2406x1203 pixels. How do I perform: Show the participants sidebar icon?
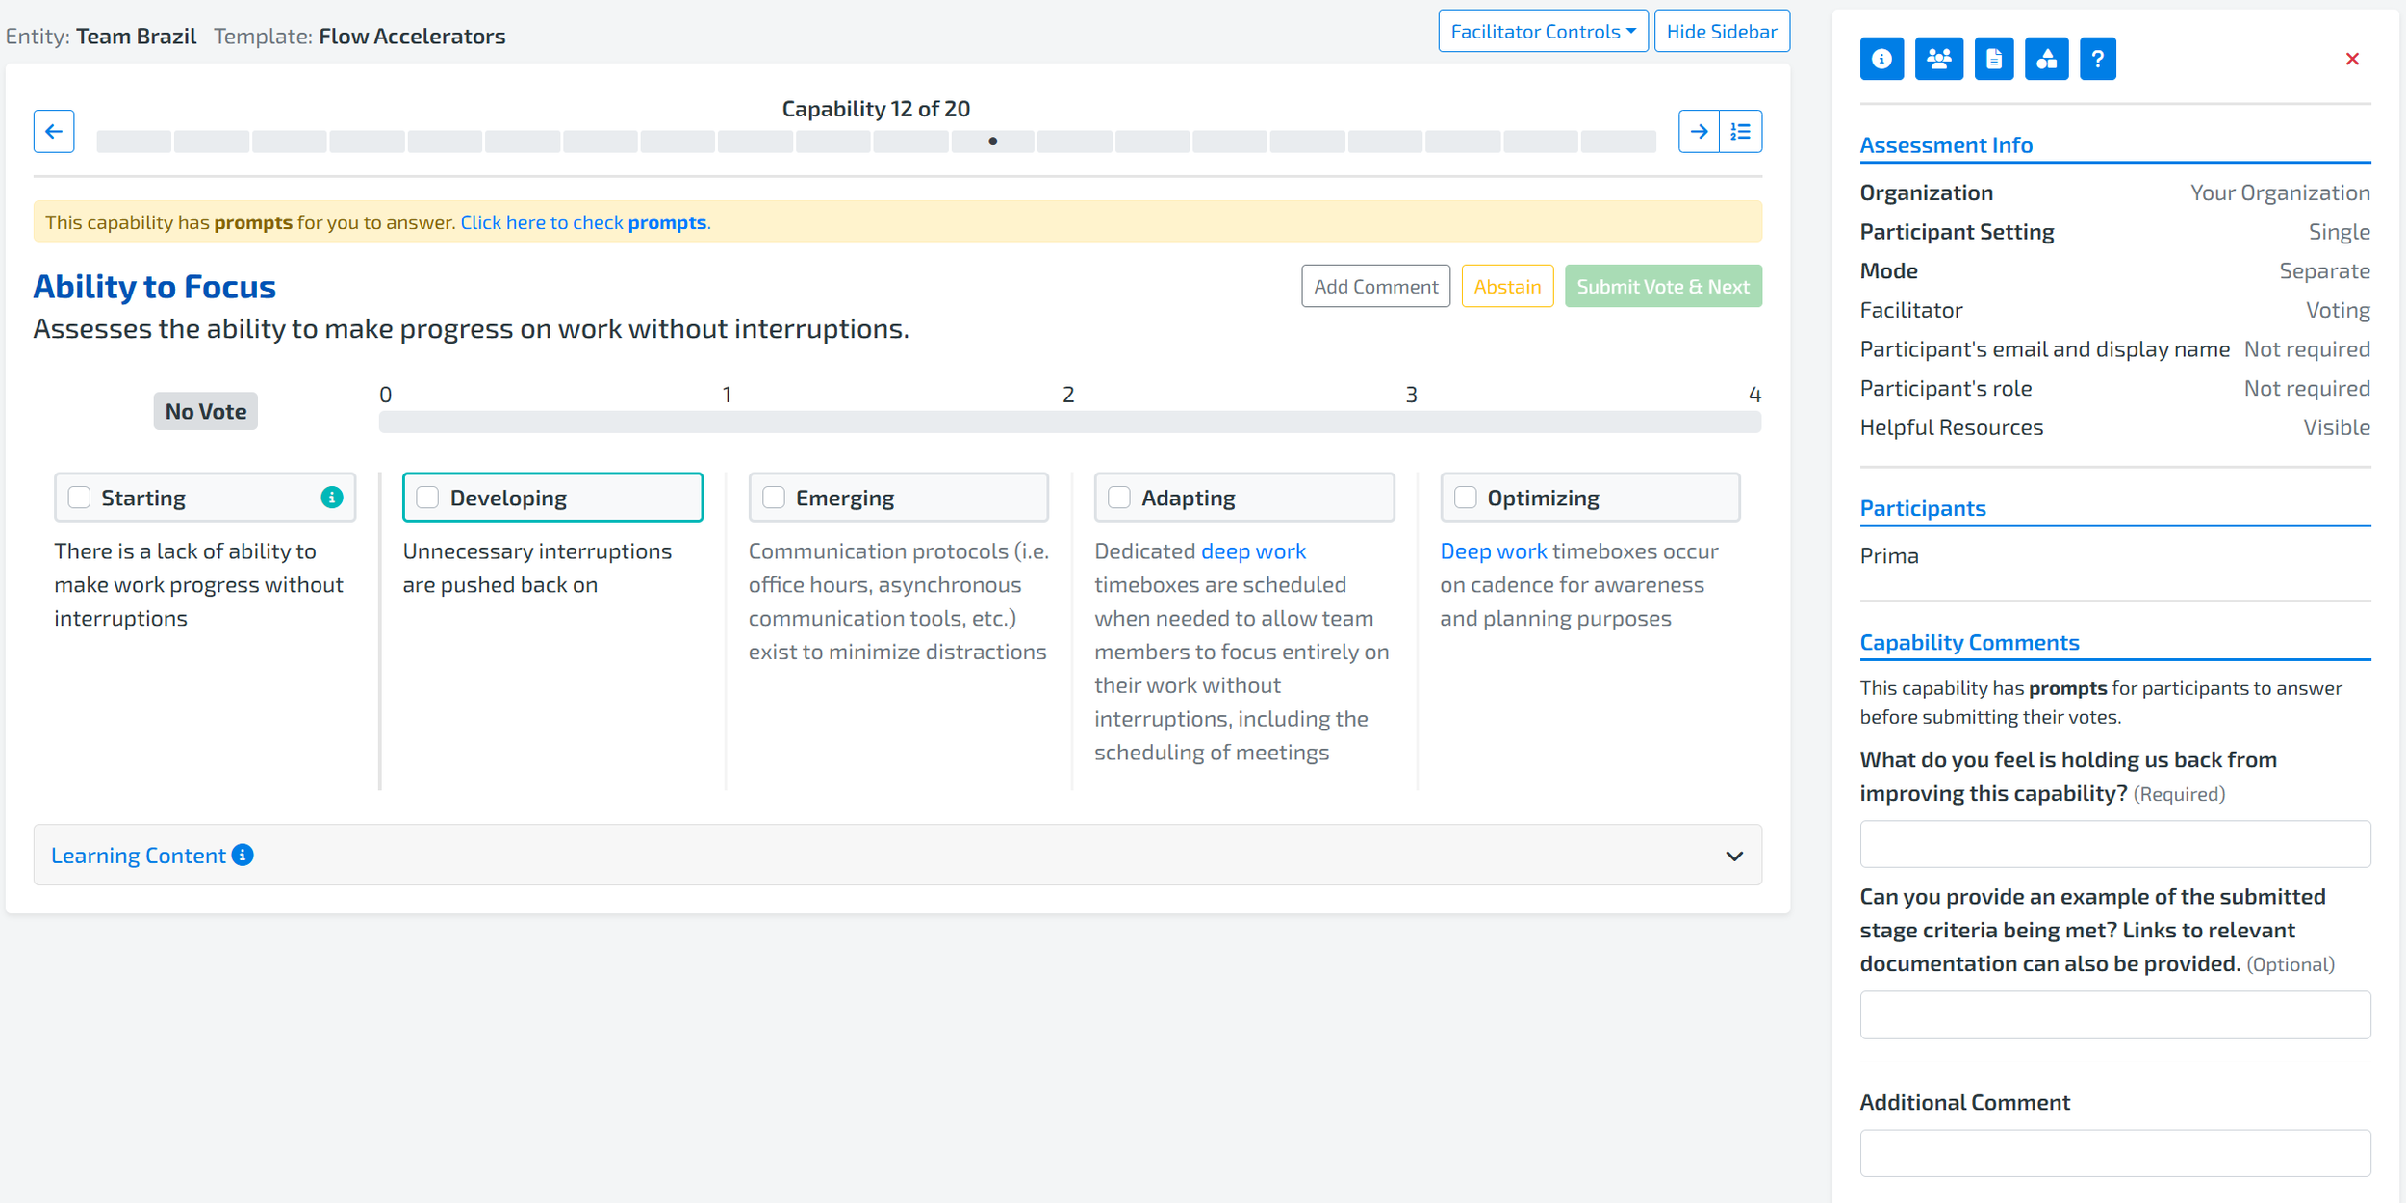(1938, 59)
